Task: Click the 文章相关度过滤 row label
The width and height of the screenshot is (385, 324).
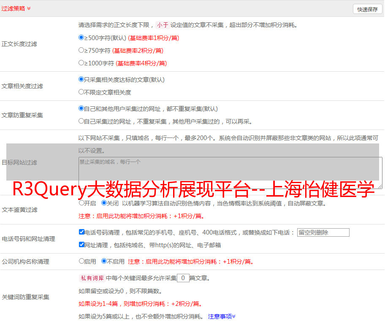Action: click(x=22, y=86)
